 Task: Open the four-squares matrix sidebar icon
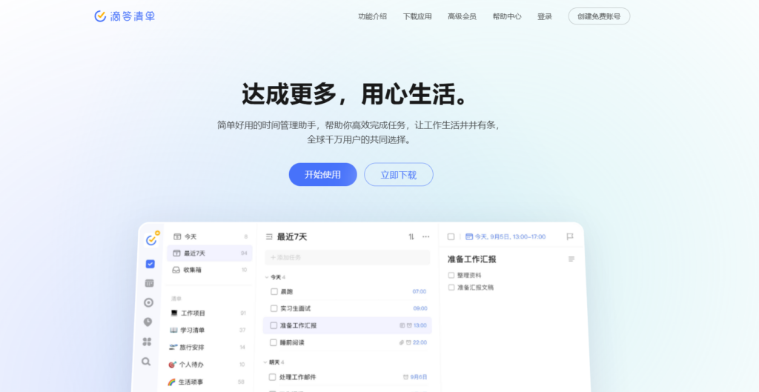[x=147, y=342]
